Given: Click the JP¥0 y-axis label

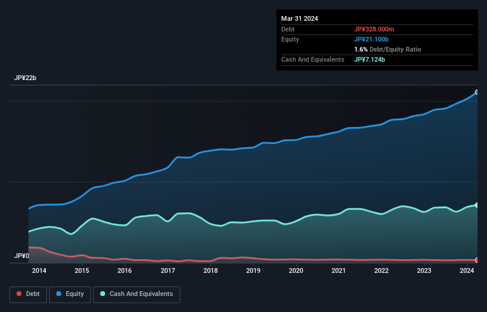Looking at the screenshot, I should click(x=23, y=256).
